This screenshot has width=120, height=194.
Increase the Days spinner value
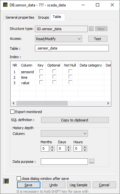(x=68, y=147)
